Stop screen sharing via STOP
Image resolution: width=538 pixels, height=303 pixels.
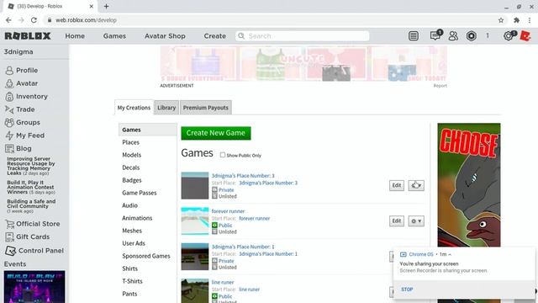coord(407,290)
